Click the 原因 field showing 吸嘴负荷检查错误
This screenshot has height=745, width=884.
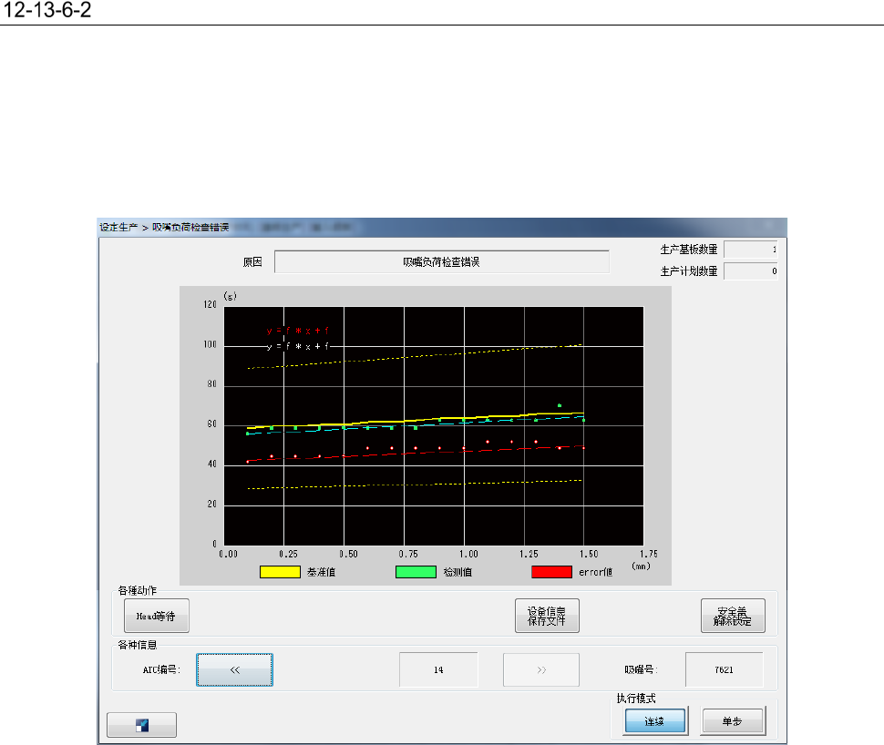tap(441, 262)
